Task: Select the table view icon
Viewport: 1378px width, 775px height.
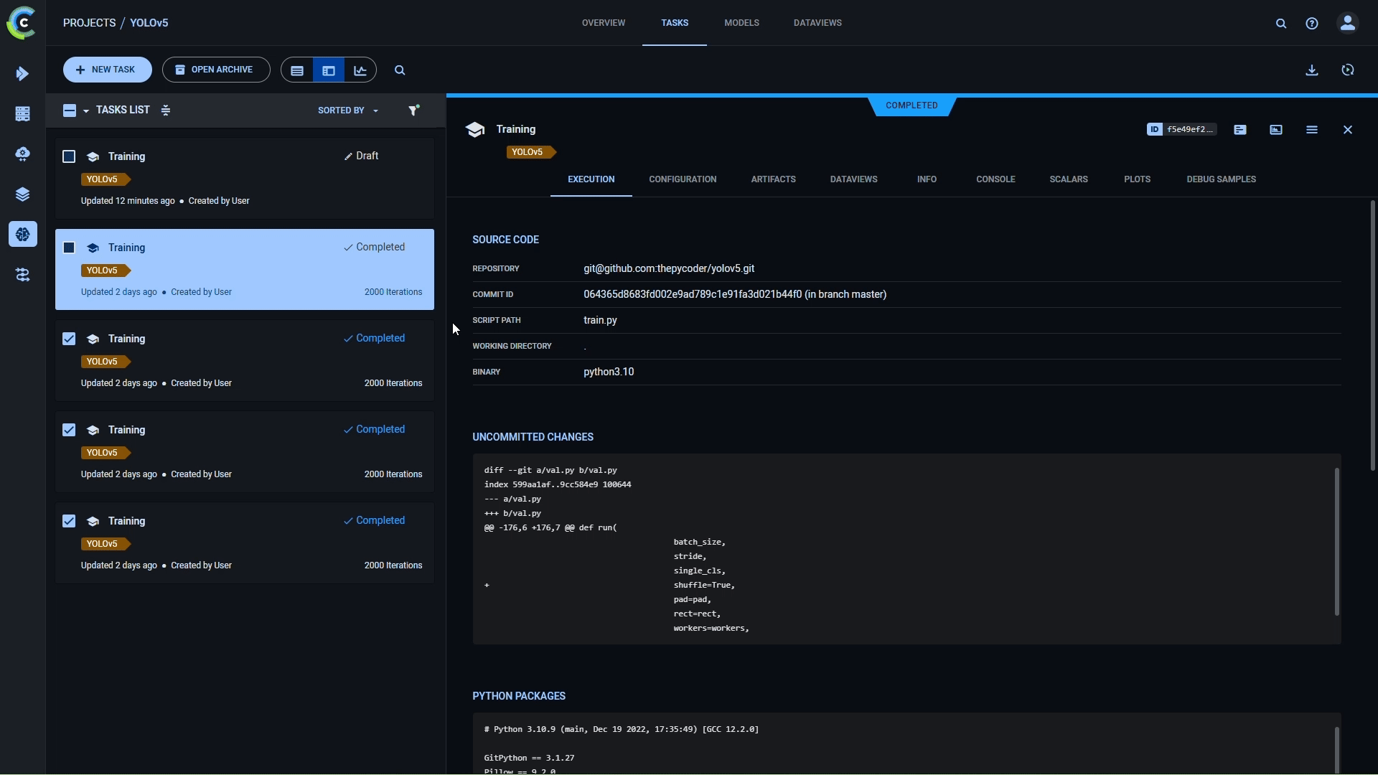Action: click(297, 69)
